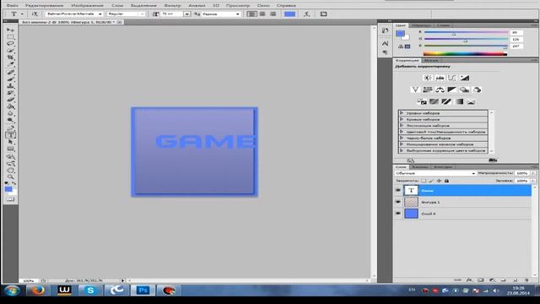Screen dimensions: 540x304
Task: Select the Move tool
Action: pyautogui.click(x=11, y=30)
